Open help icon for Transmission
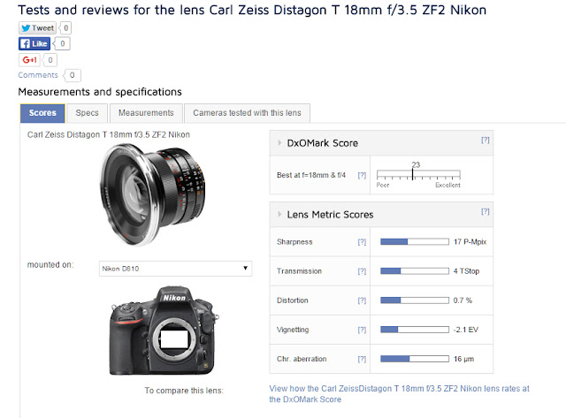This screenshot has height=418, width=566. pyautogui.click(x=362, y=271)
